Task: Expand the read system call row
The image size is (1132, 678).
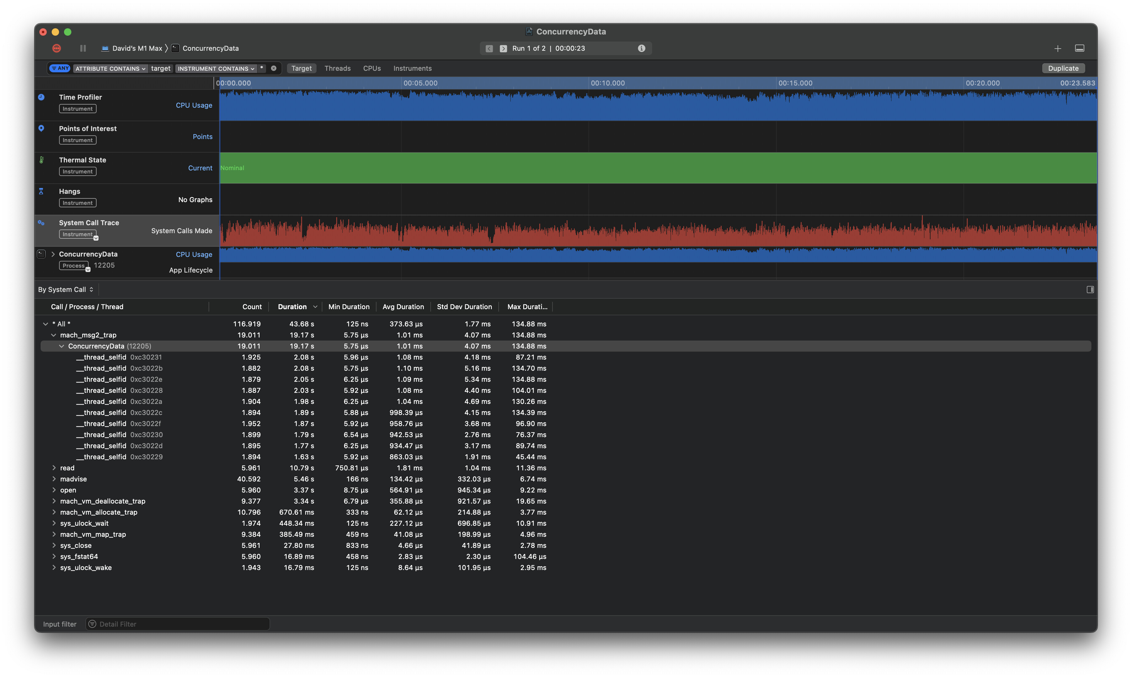Action: [x=54, y=468]
